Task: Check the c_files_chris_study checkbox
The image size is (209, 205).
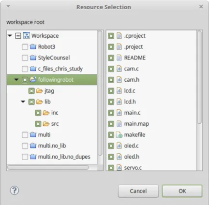Action: pyautogui.click(x=25, y=69)
